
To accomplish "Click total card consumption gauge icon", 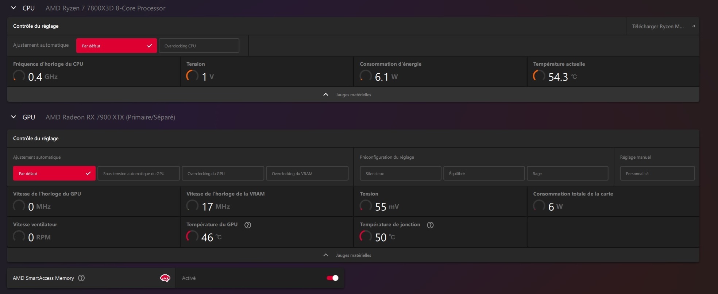I will point(539,206).
